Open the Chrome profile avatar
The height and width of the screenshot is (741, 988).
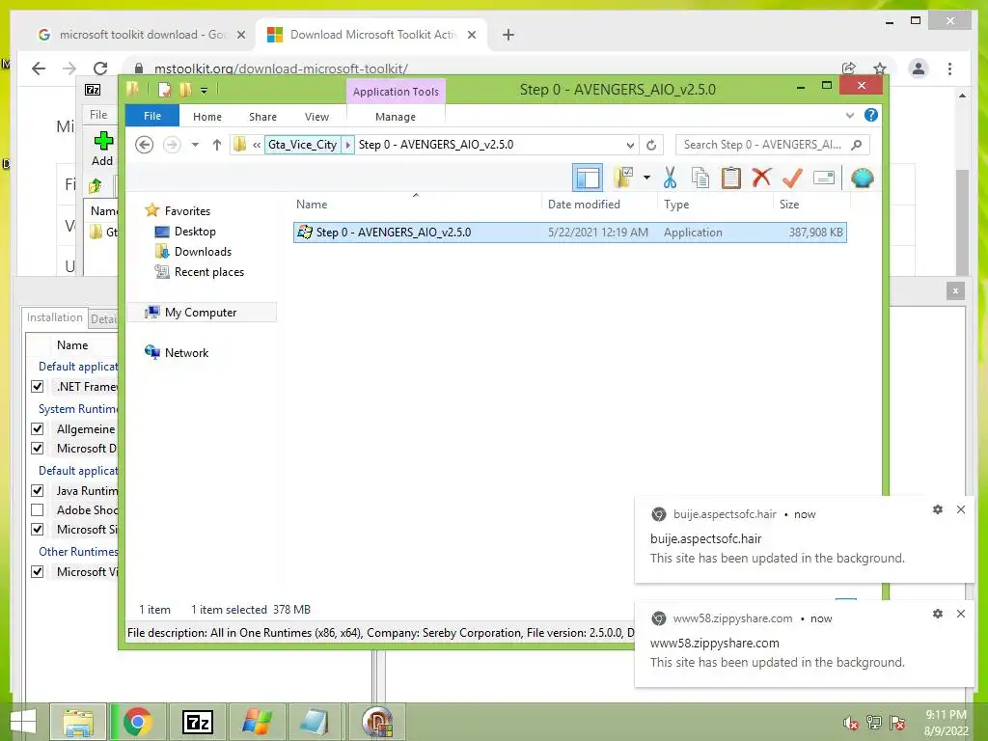tap(919, 69)
